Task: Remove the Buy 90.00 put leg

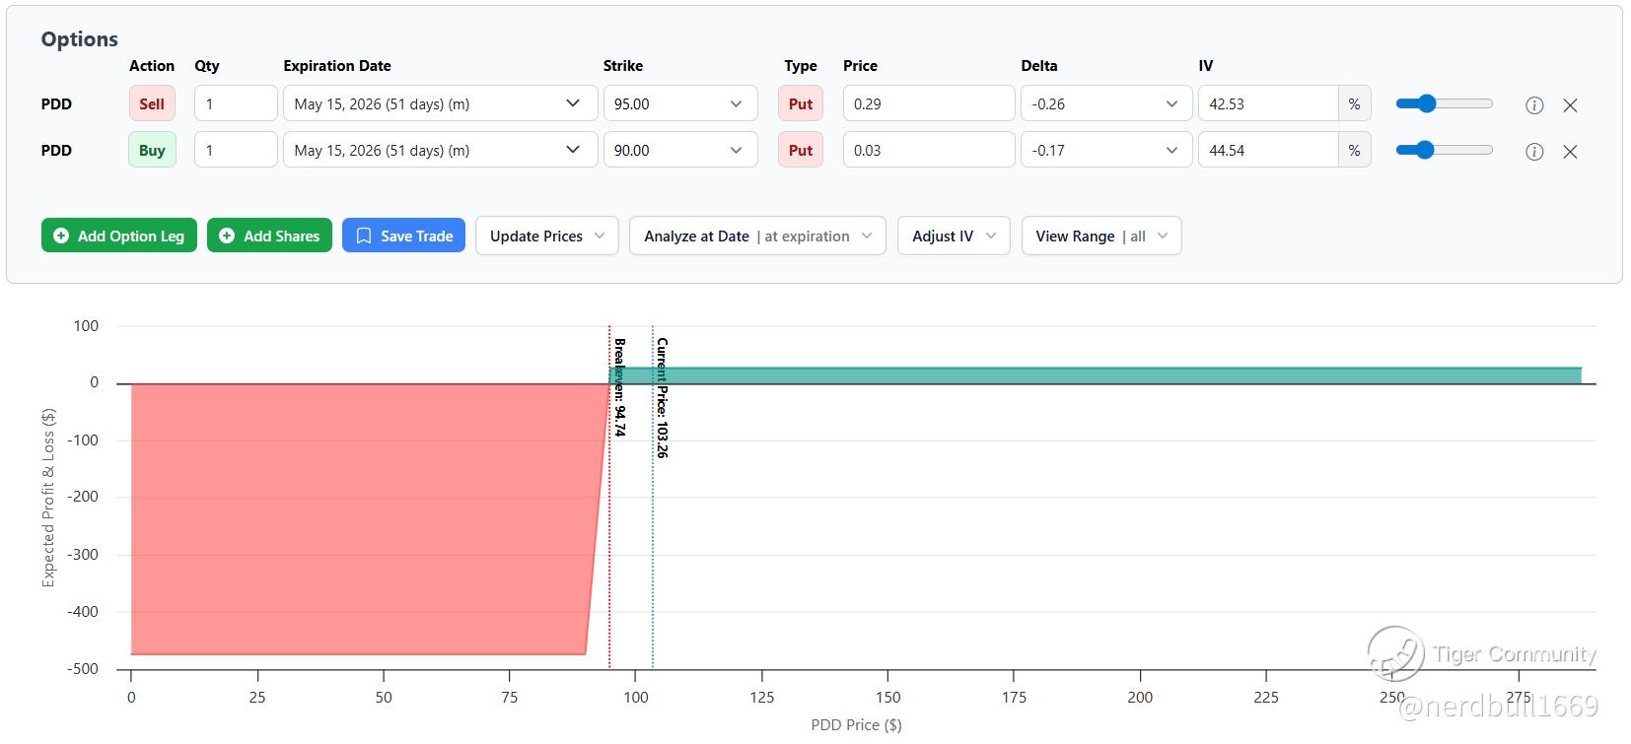Action: coord(1570,152)
